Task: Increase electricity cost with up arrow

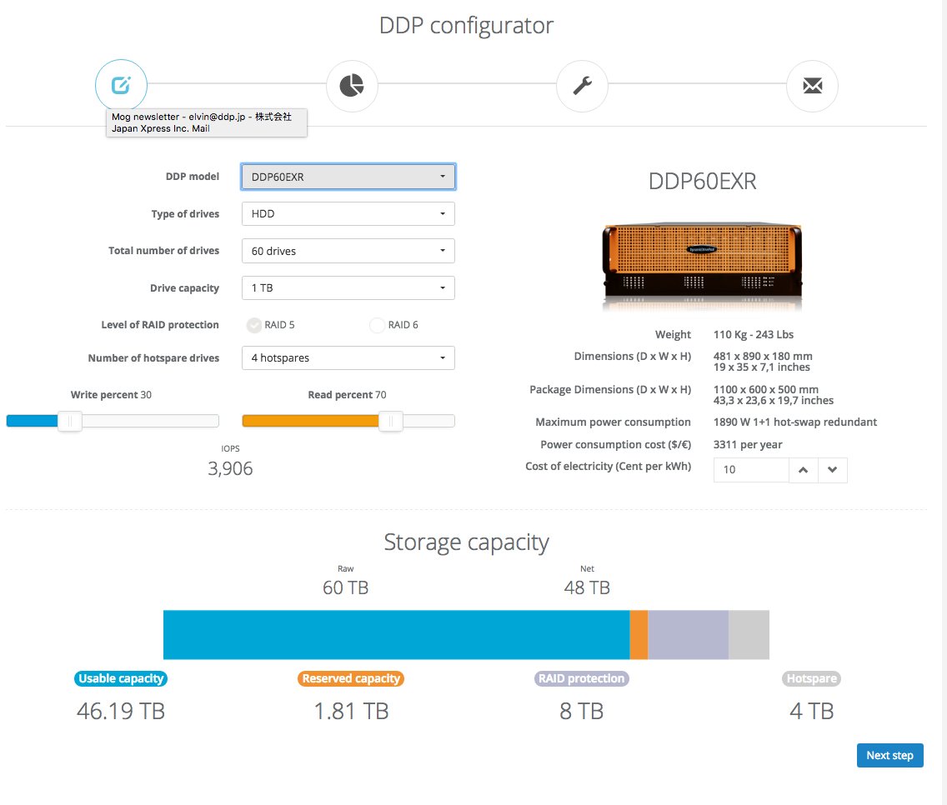Action: pyautogui.click(x=804, y=470)
